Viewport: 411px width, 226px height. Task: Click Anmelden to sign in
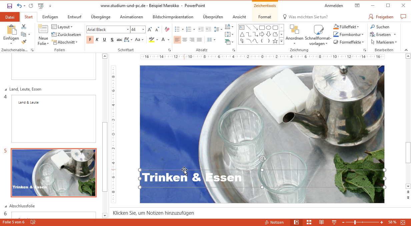click(x=334, y=6)
